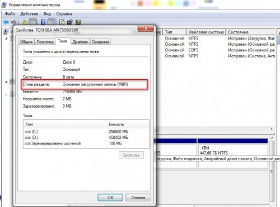Close the TOSHIBA properties dialog
This screenshot has height=207, width=280.
[146, 28]
